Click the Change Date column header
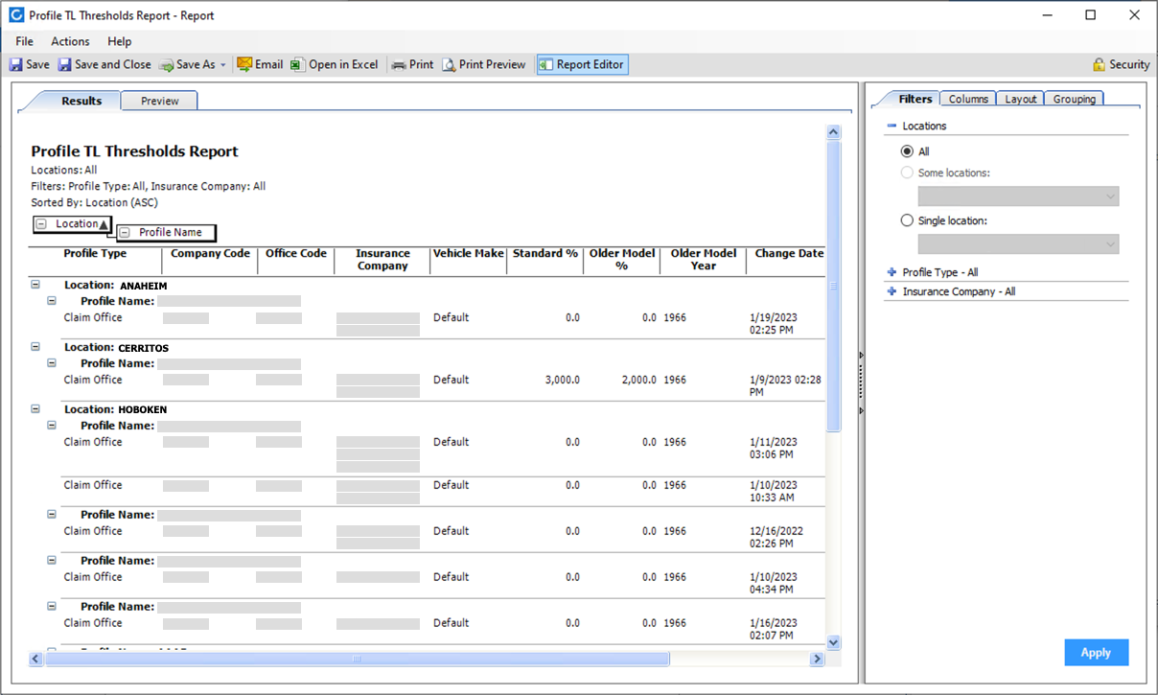Image resolution: width=1158 pixels, height=695 pixels. tap(789, 254)
